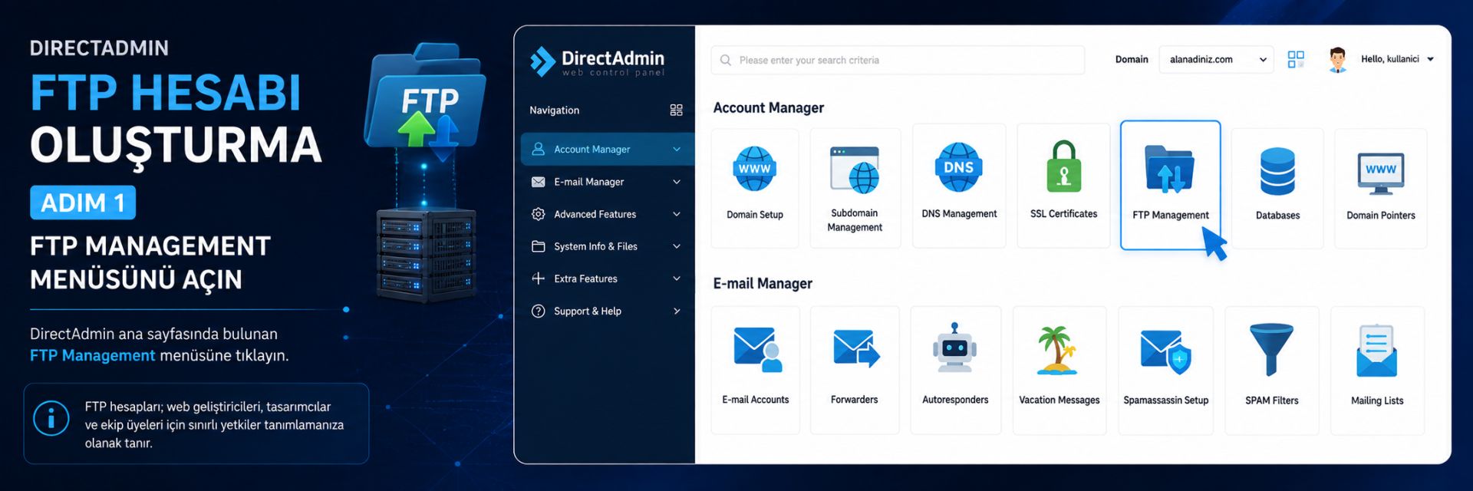Screen dimensions: 1473x491
Task: Click the SSL Certificates text label
Action: click(x=1064, y=214)
